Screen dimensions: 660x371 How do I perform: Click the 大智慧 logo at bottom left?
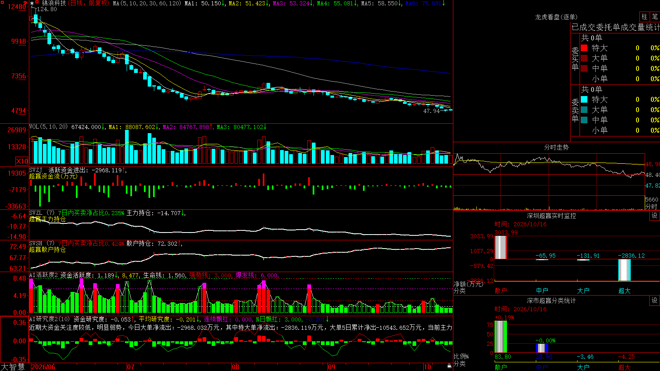[x=13, y=367]
